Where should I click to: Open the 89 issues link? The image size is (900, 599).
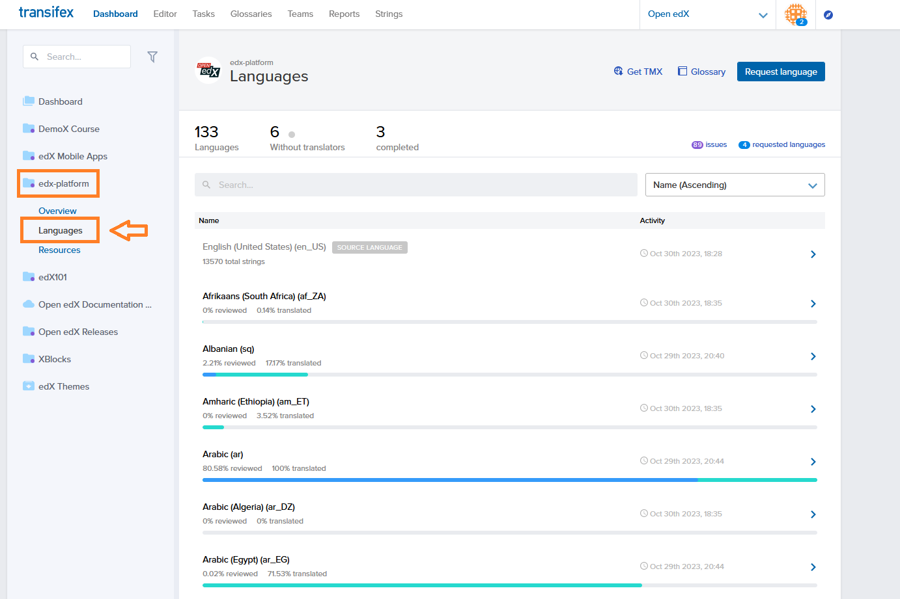pos(709,144)
